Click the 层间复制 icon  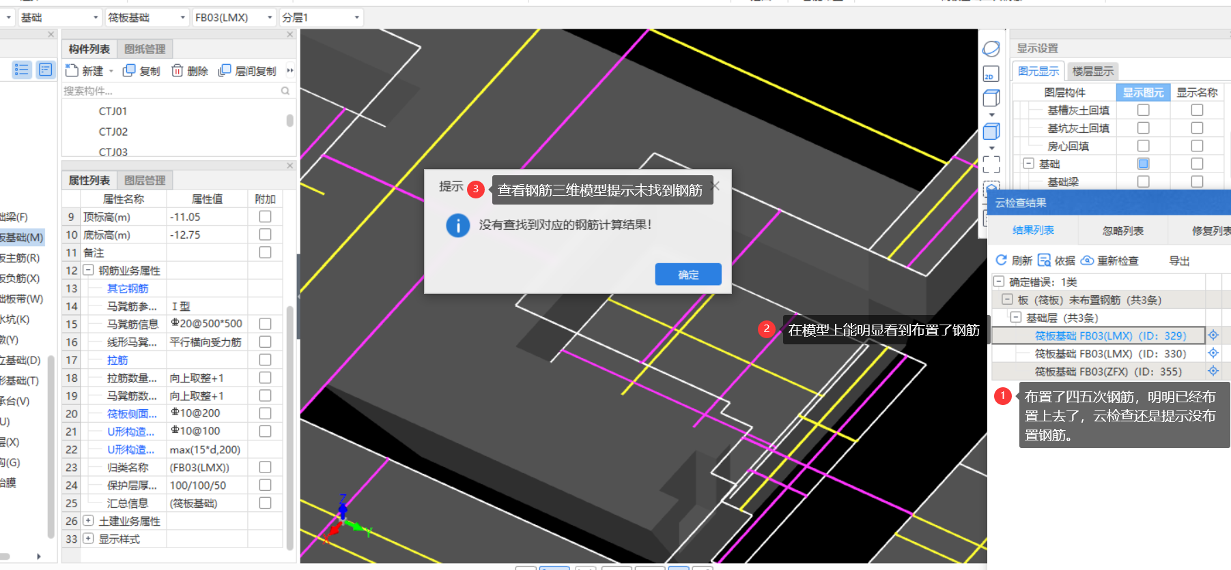(x=225, y=70)
